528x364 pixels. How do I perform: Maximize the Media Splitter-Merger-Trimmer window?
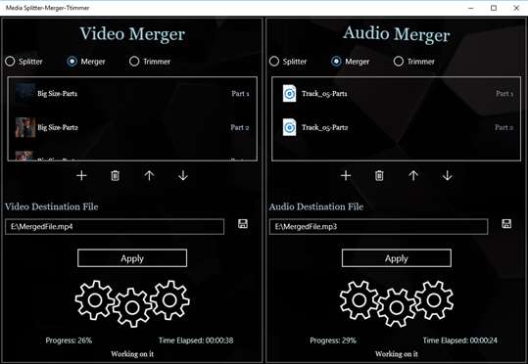494,8
